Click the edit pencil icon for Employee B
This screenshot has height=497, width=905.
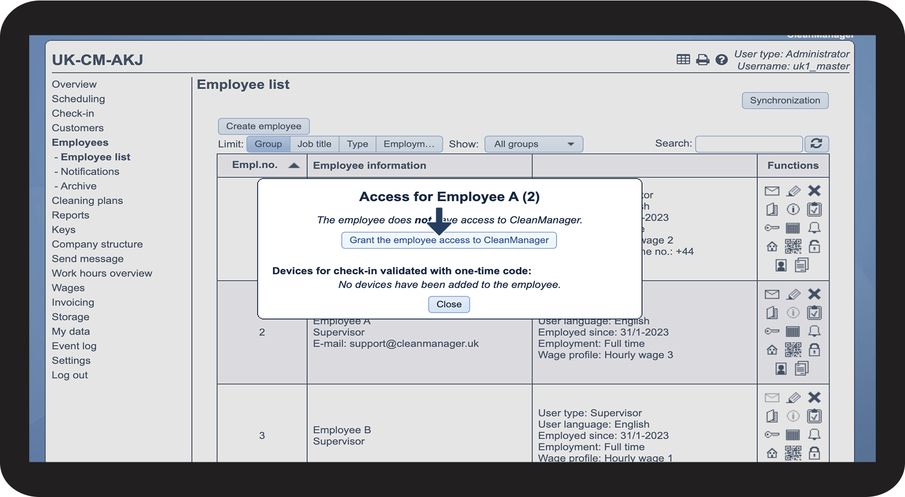coord(793,398)
